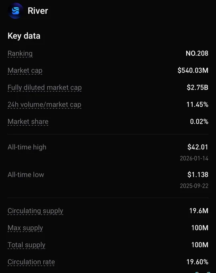Tap the Key data section heading

point(24,36)
